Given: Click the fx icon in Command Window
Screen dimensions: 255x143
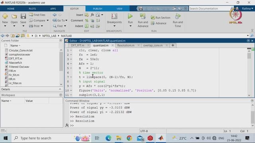Looking at the screenshot, I should point(67,125).
